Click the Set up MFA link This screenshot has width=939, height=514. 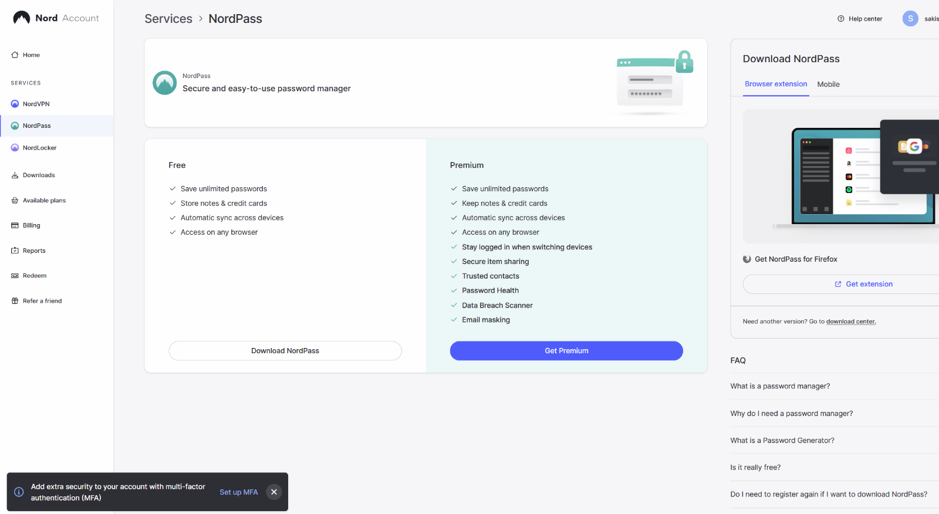[x=239, y=492]
